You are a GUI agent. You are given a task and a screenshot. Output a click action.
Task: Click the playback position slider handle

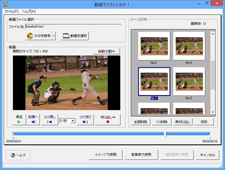point(166,134)
